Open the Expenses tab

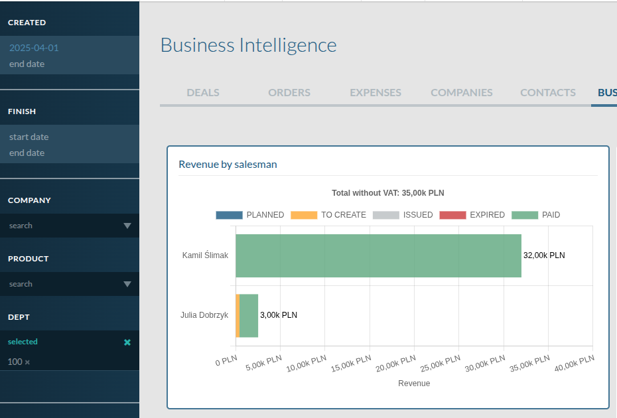coord(376,93)
